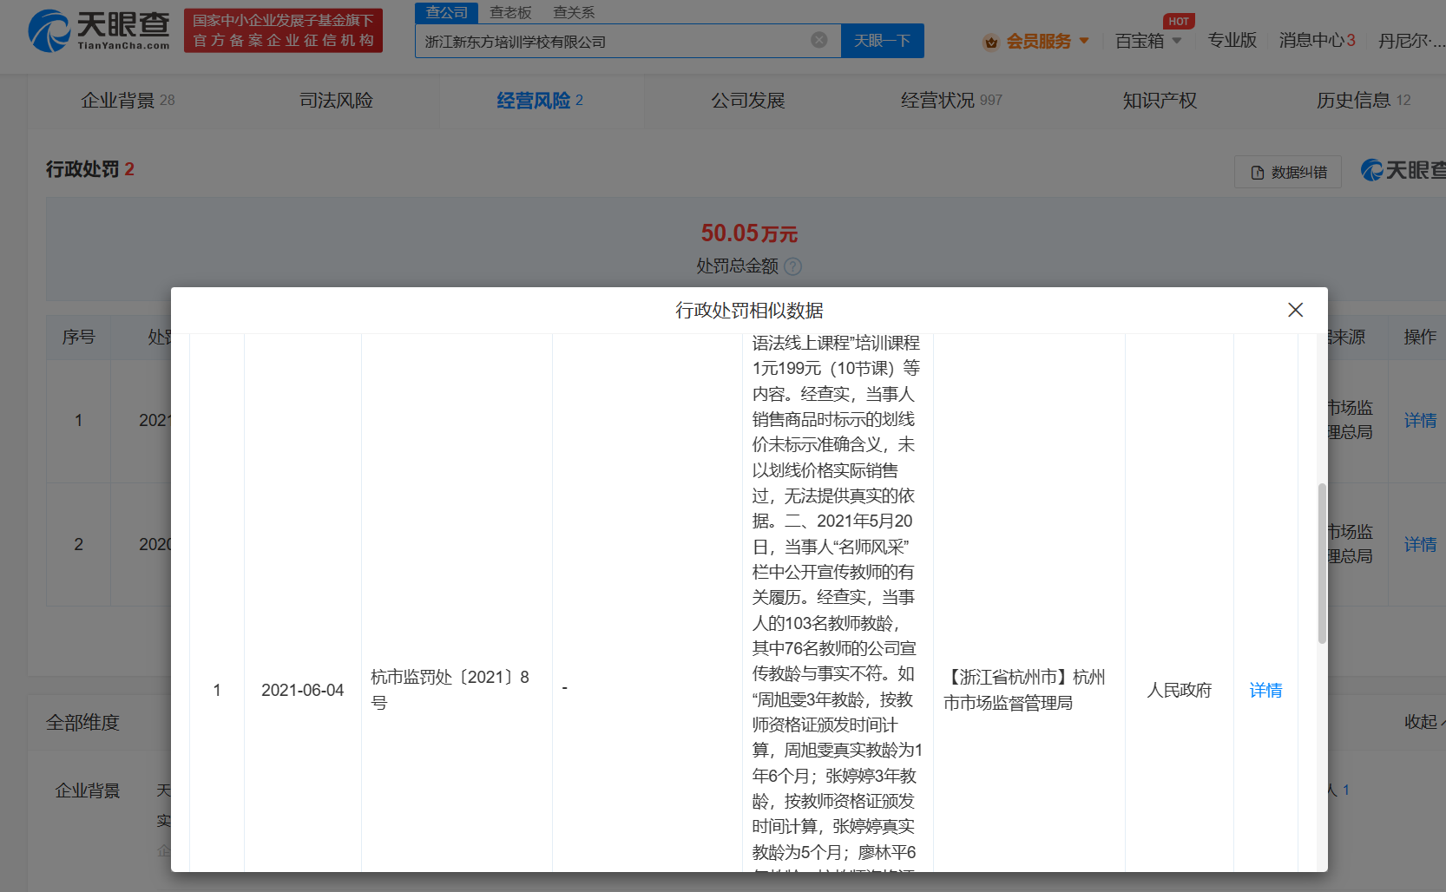The image size is (1446, 892).
Task: Open the 企业背景 tab
Action: [128, 101]
